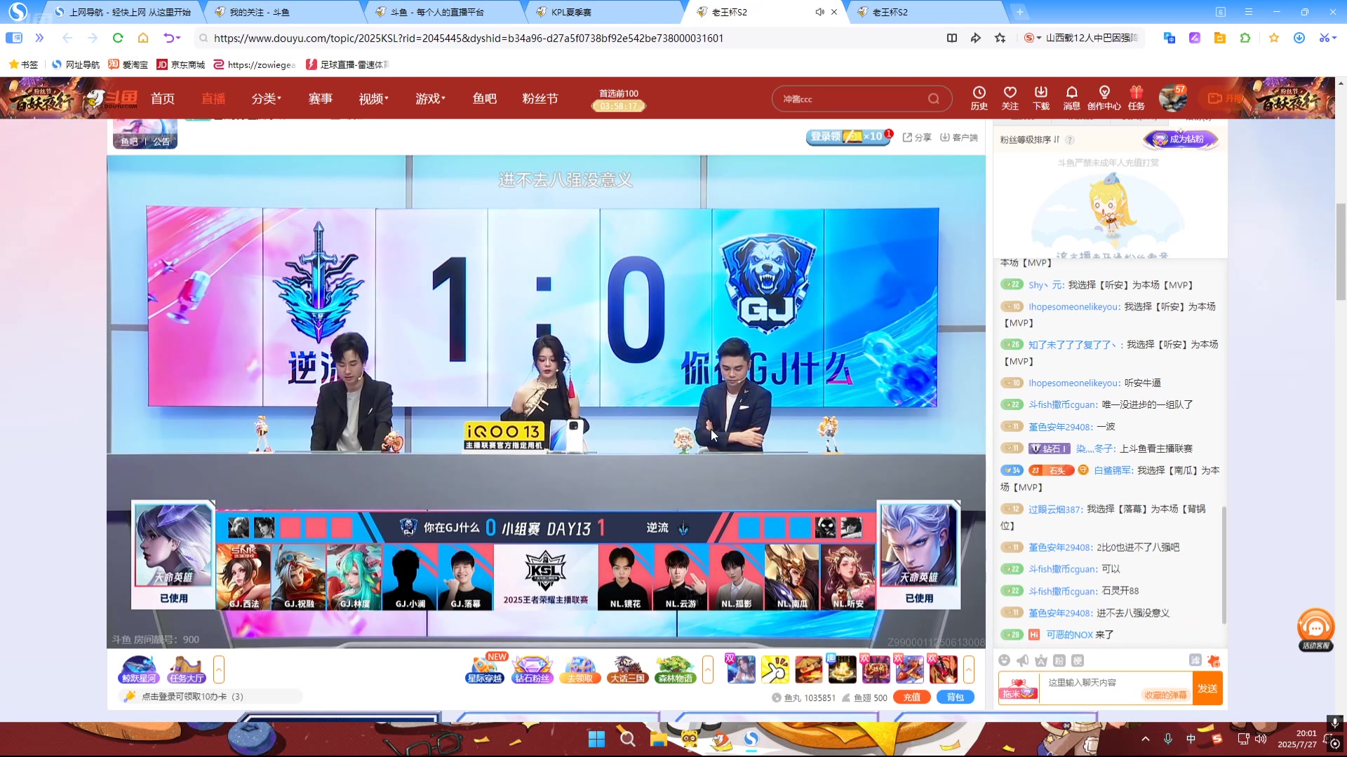Open the scissors screenshot tool dropdown arrow
The image size is (1347, 757).
tap(1334, 38)
